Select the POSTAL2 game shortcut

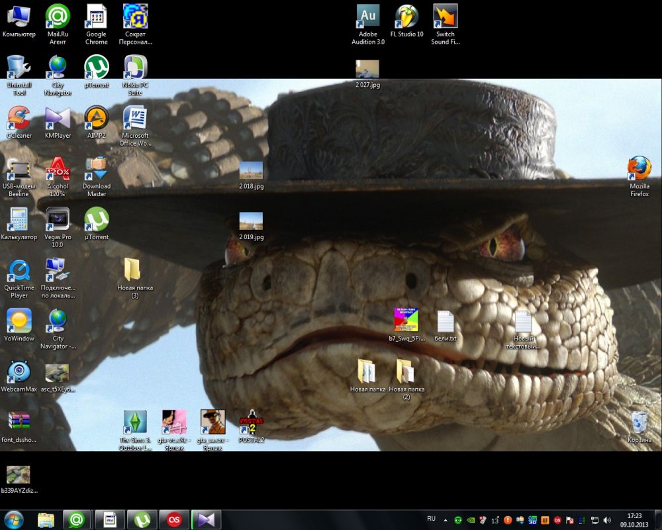251,427
